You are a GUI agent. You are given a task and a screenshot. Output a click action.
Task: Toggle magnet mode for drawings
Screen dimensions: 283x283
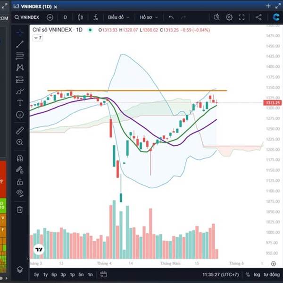pos(20,158)
